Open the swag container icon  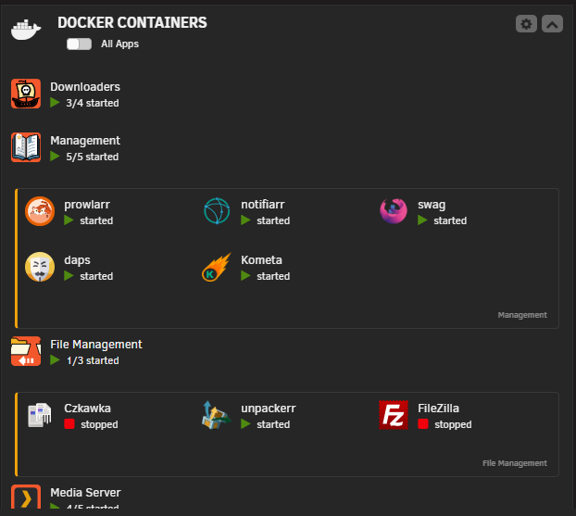tap(394, 211)
